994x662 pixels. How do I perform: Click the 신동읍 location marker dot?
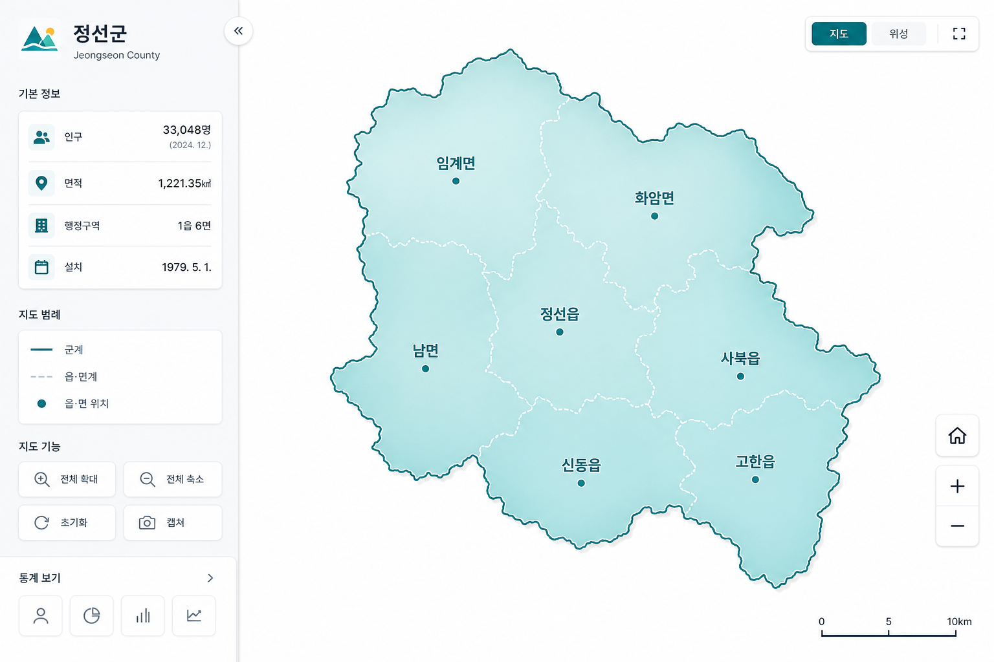tap(581, 483)
